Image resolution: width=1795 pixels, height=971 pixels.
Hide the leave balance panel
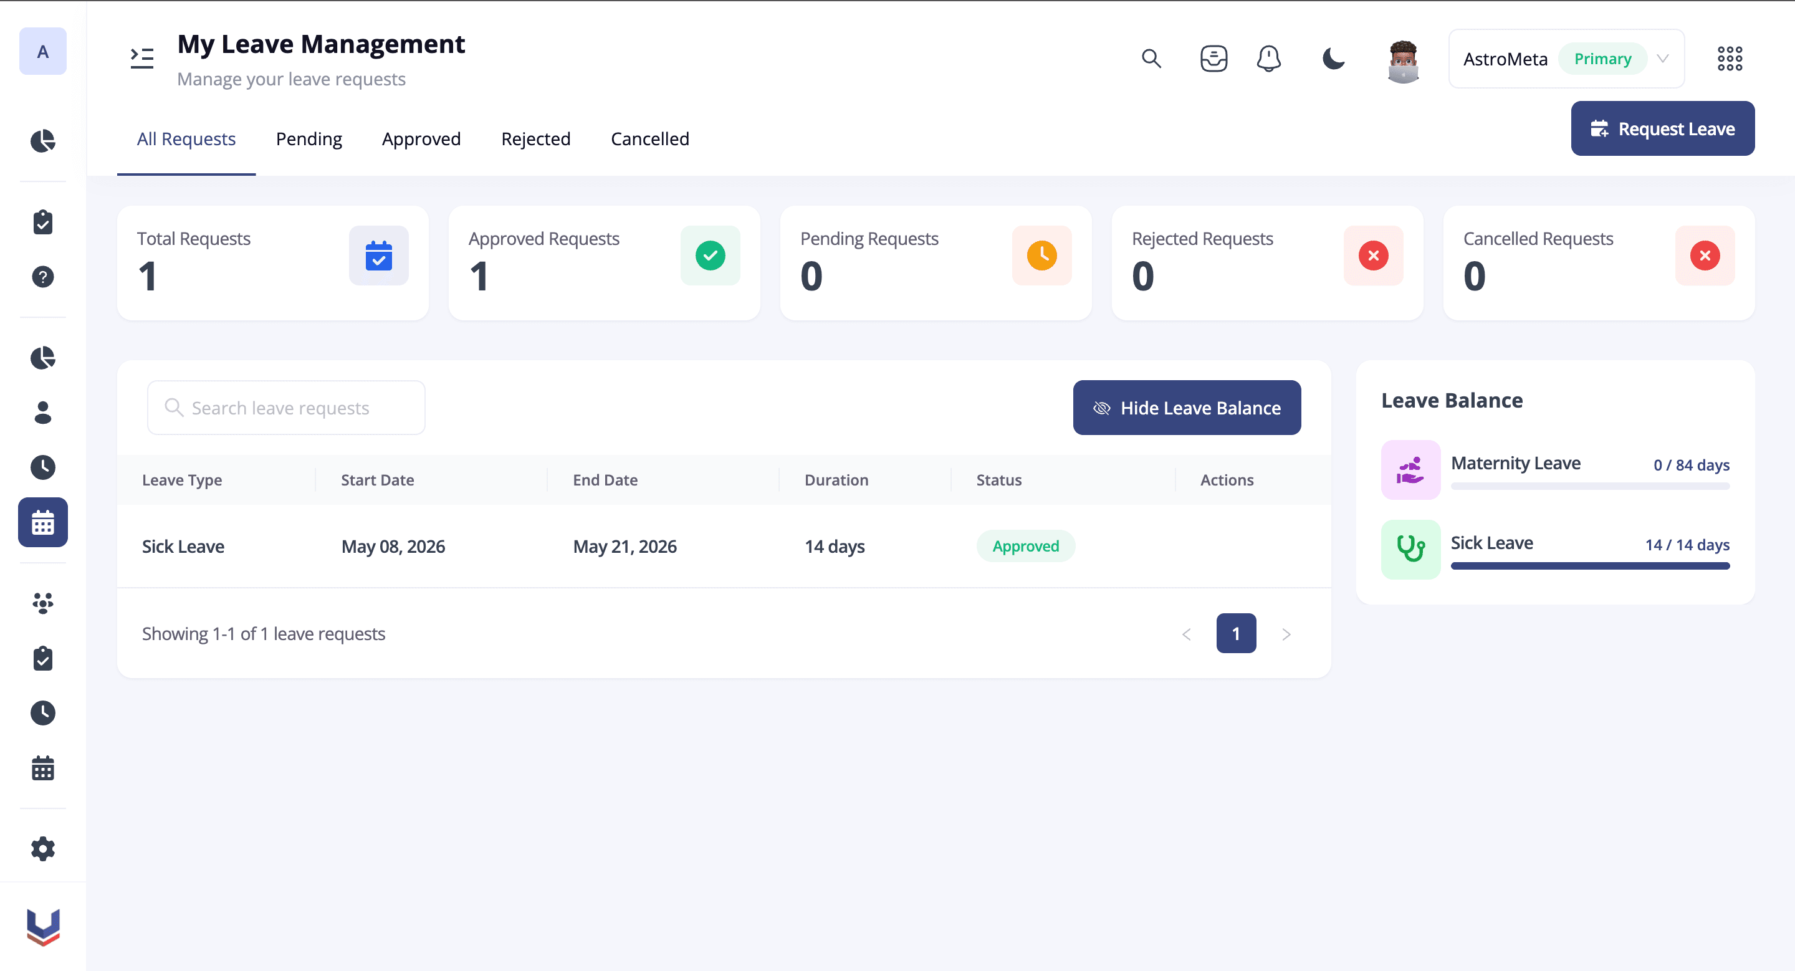click(1186, 408)
